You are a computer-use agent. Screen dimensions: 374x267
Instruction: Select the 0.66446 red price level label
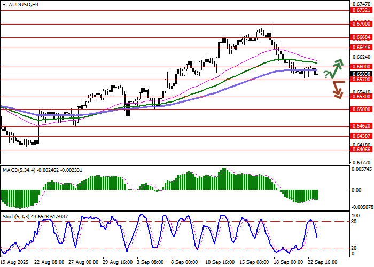pos(361,48)
